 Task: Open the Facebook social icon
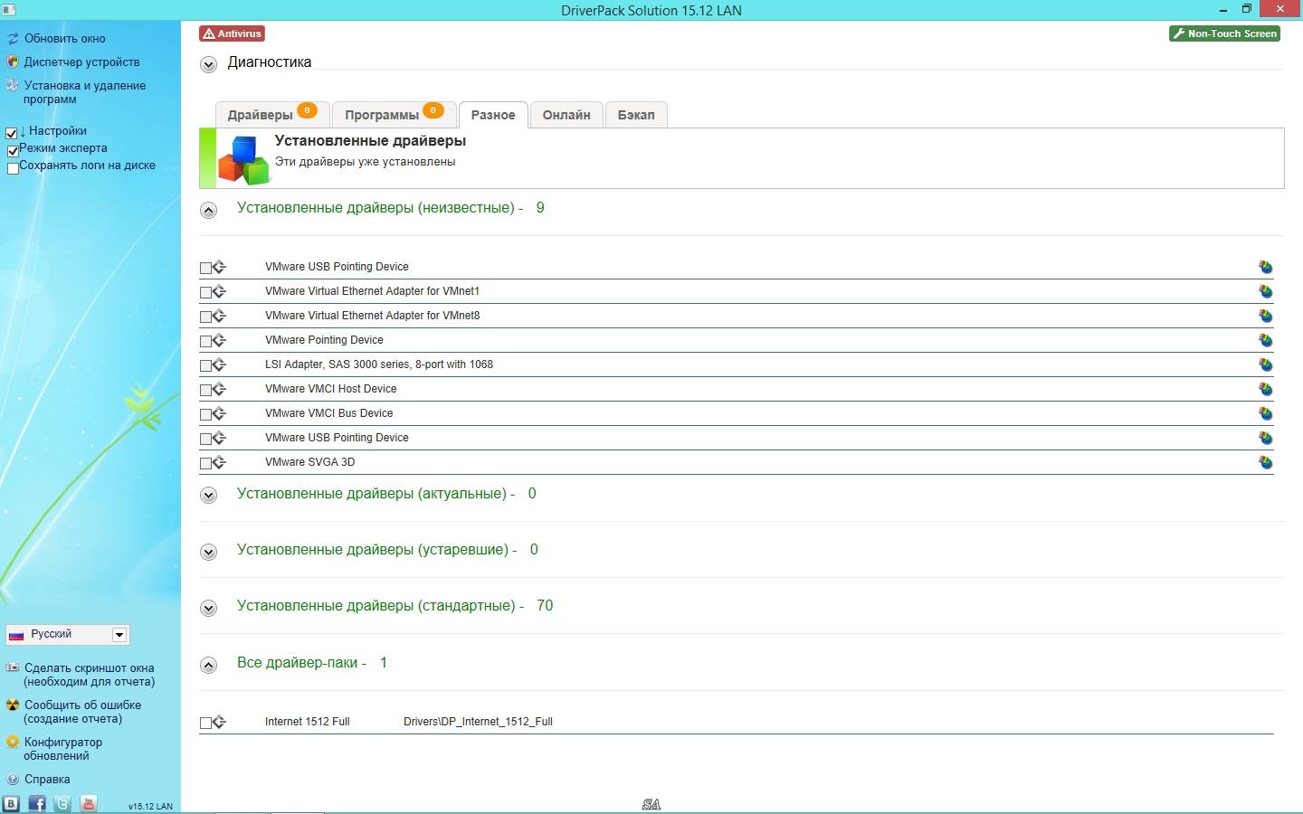click(x=37, y=803)
